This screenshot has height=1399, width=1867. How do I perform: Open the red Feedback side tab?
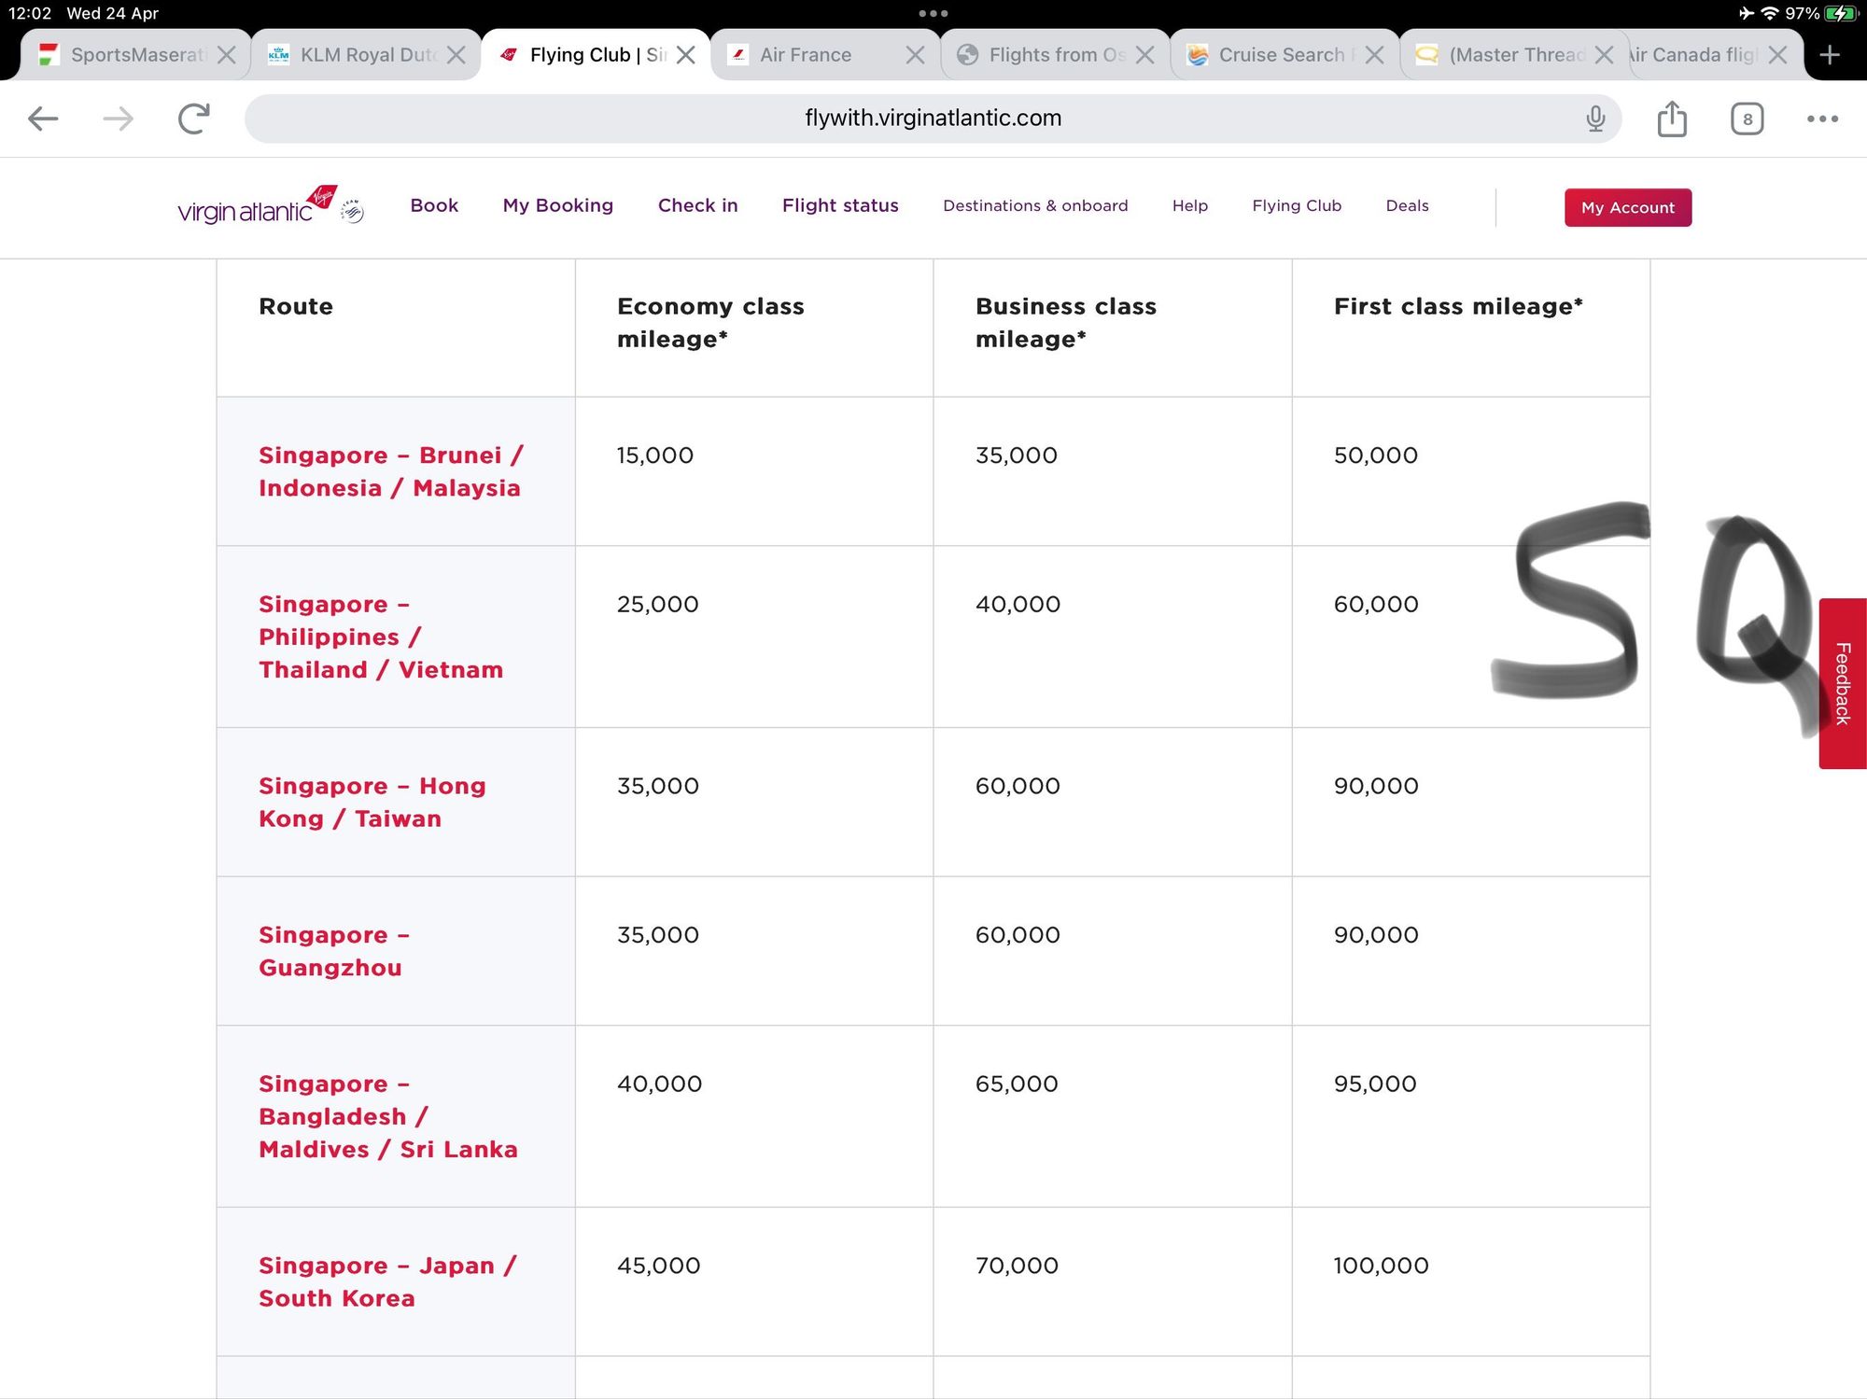point(1842,683)
